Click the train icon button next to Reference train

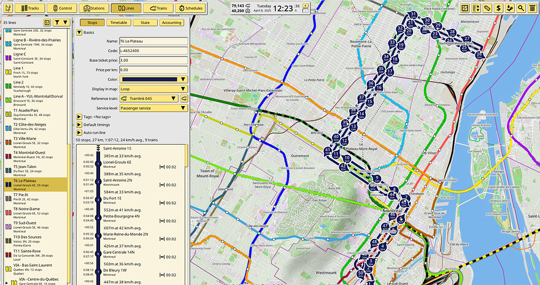[184, 99]
